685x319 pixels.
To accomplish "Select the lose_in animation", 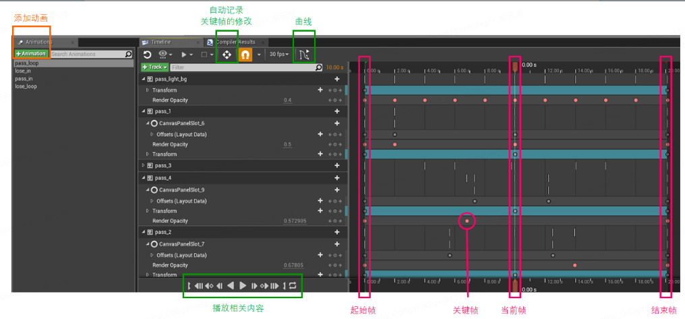I will pos(23,71).
